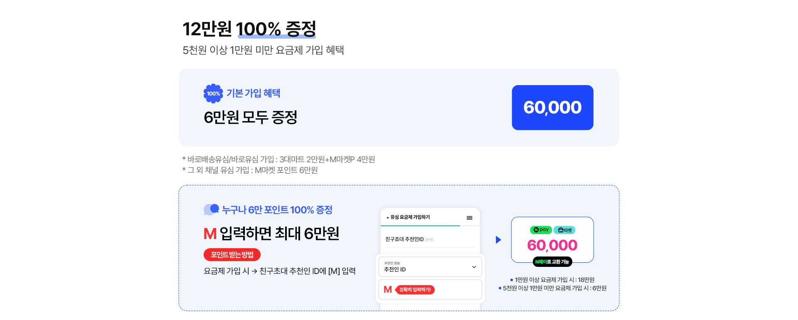
Task: Click the blue 100% flower badge icon
Action: [x=213, y=93]
